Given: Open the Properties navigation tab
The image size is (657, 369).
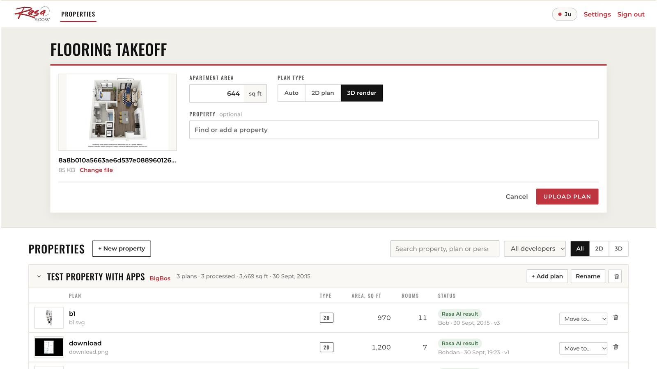Looking at the screenshot, I should [x=78, y=14].
